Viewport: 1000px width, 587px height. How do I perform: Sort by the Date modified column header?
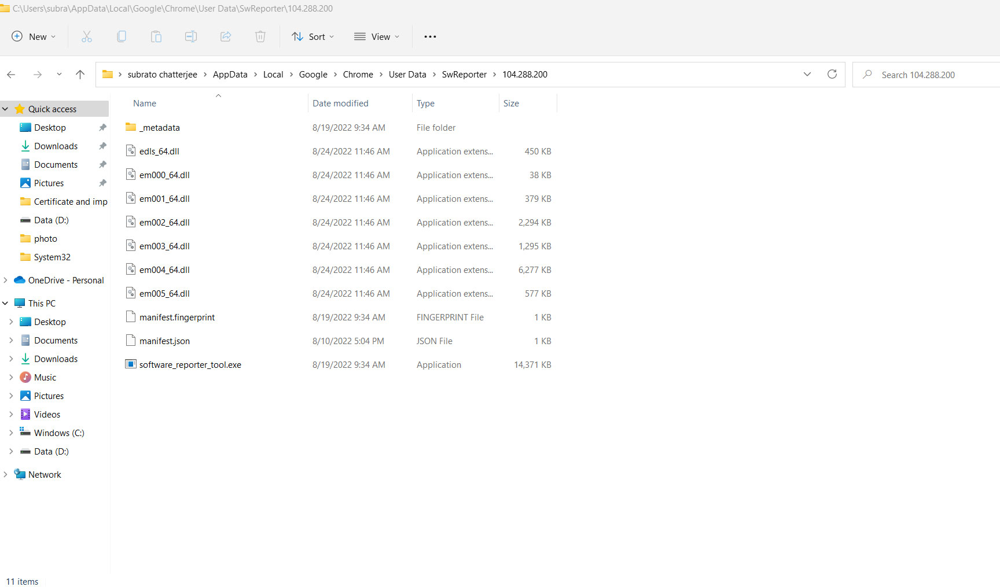pos(340,103)
